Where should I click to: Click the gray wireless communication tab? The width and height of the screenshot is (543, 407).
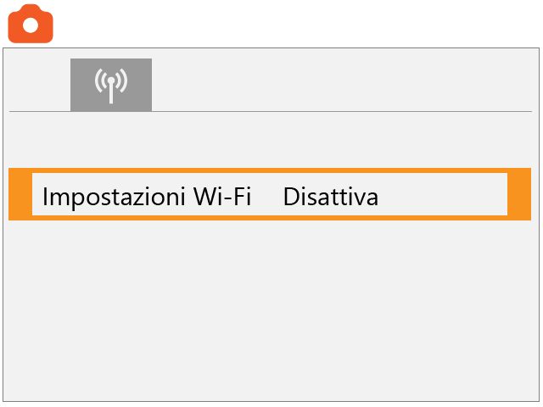[x=111, y=85]
